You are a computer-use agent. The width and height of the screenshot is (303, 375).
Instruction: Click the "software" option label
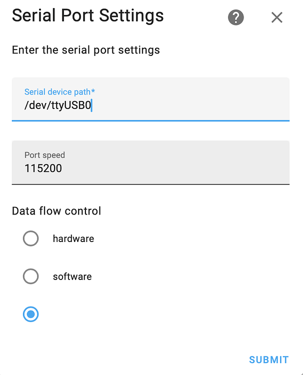click(x=72, y=276)
